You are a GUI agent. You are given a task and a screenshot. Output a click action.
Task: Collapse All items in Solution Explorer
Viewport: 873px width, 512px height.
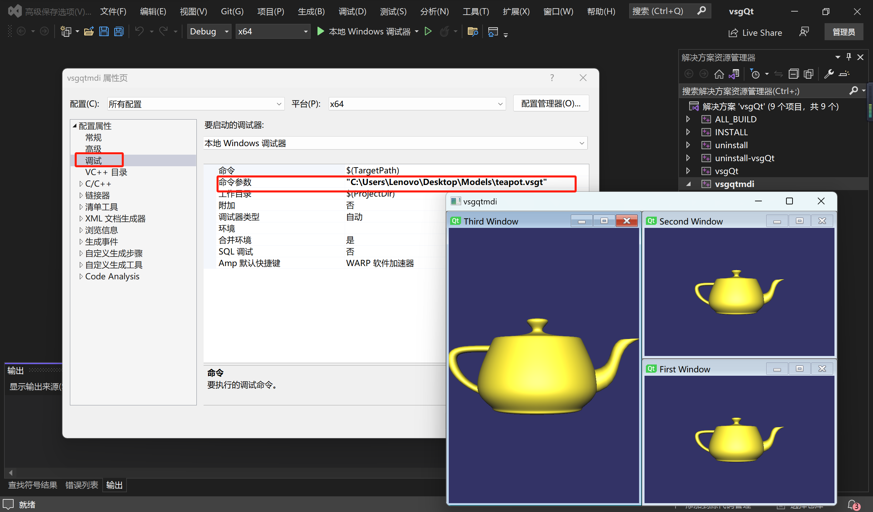click(x=794, y=74)
